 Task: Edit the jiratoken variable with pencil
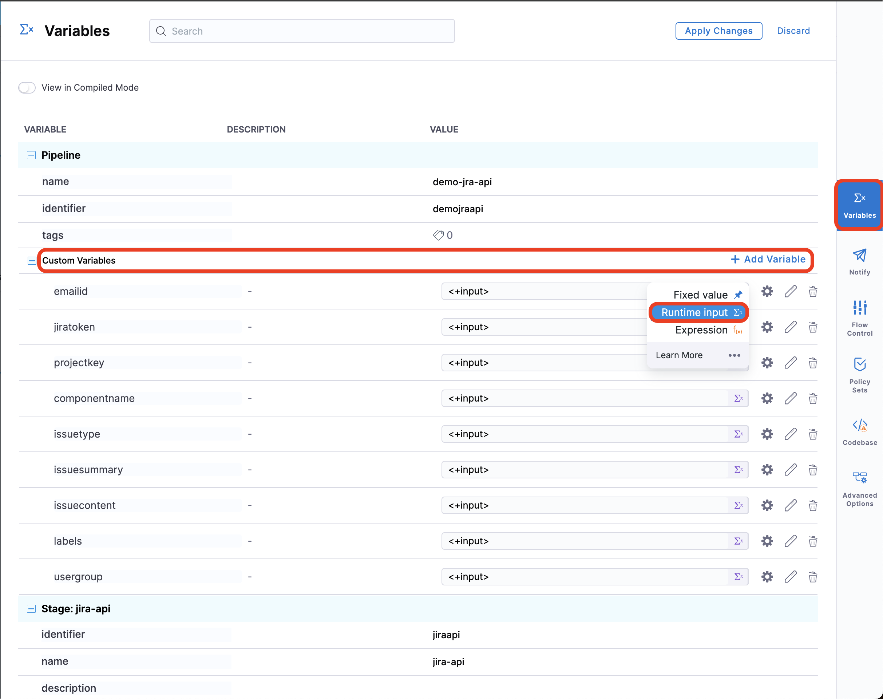(x=790, y=327)
